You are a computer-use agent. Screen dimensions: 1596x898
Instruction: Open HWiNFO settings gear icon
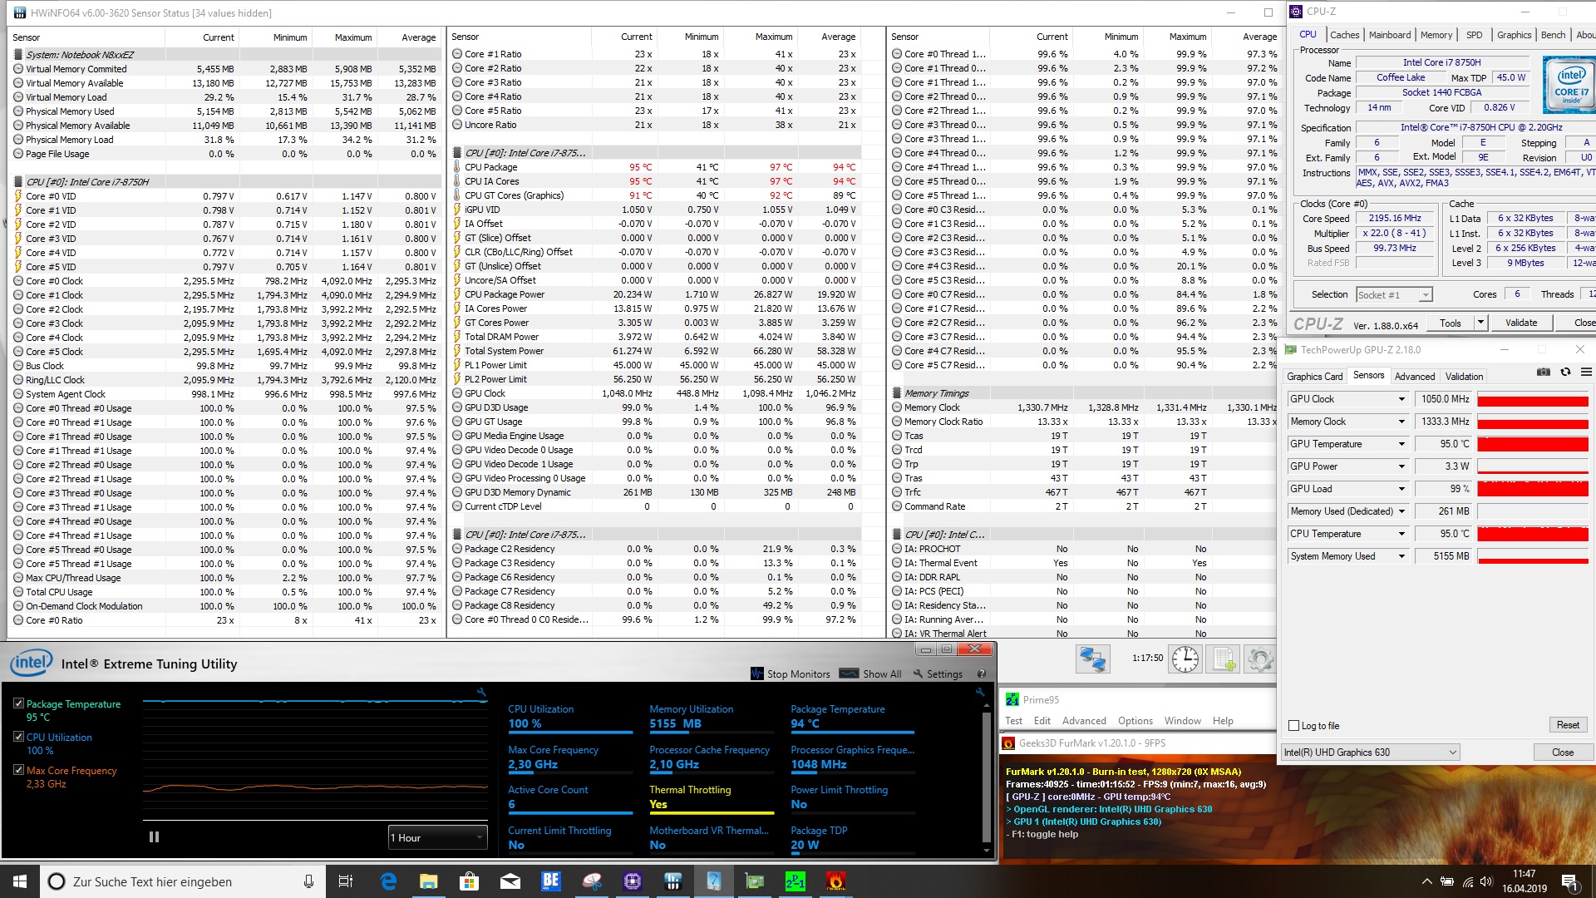tap(1259, 659)
